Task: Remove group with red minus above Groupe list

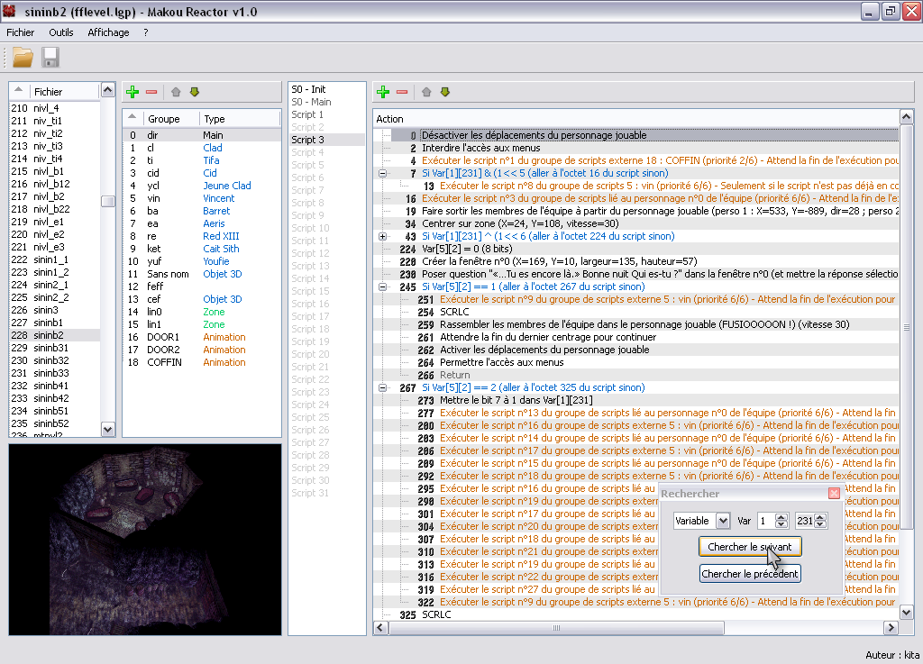Action: (x=151, y=92)
